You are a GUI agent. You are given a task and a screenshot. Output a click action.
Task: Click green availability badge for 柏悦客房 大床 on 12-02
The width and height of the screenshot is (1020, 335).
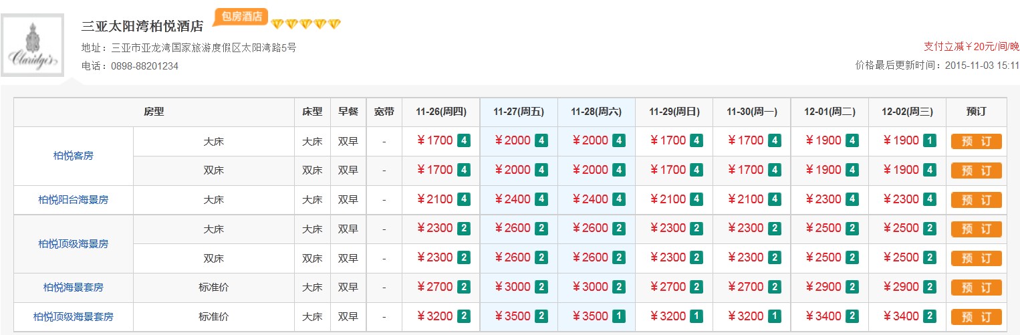(929, 141)
